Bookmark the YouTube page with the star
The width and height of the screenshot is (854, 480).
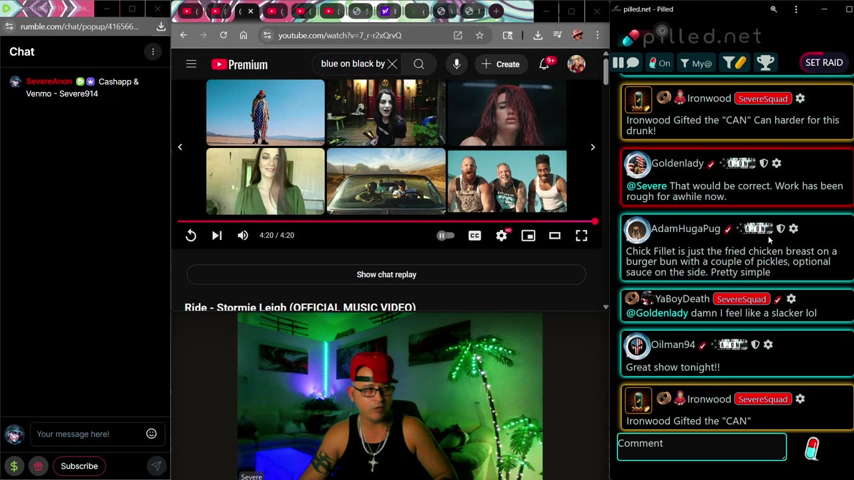point(480,35)
